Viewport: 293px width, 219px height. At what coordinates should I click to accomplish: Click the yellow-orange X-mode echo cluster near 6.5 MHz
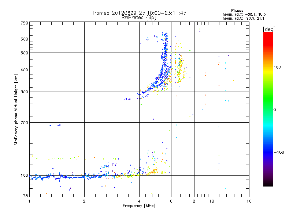(x=179, y=70)
